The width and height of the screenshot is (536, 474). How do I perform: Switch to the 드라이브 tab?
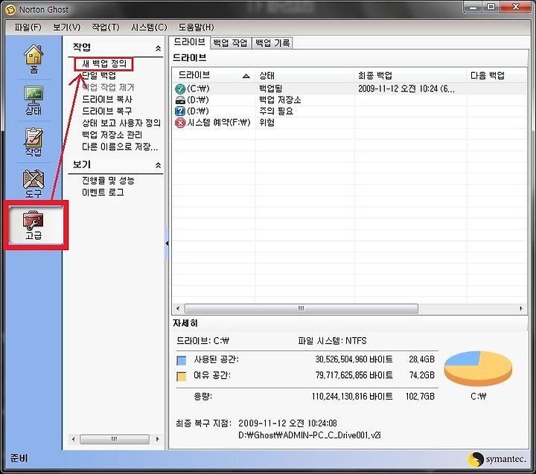click(x=190, y=42)
